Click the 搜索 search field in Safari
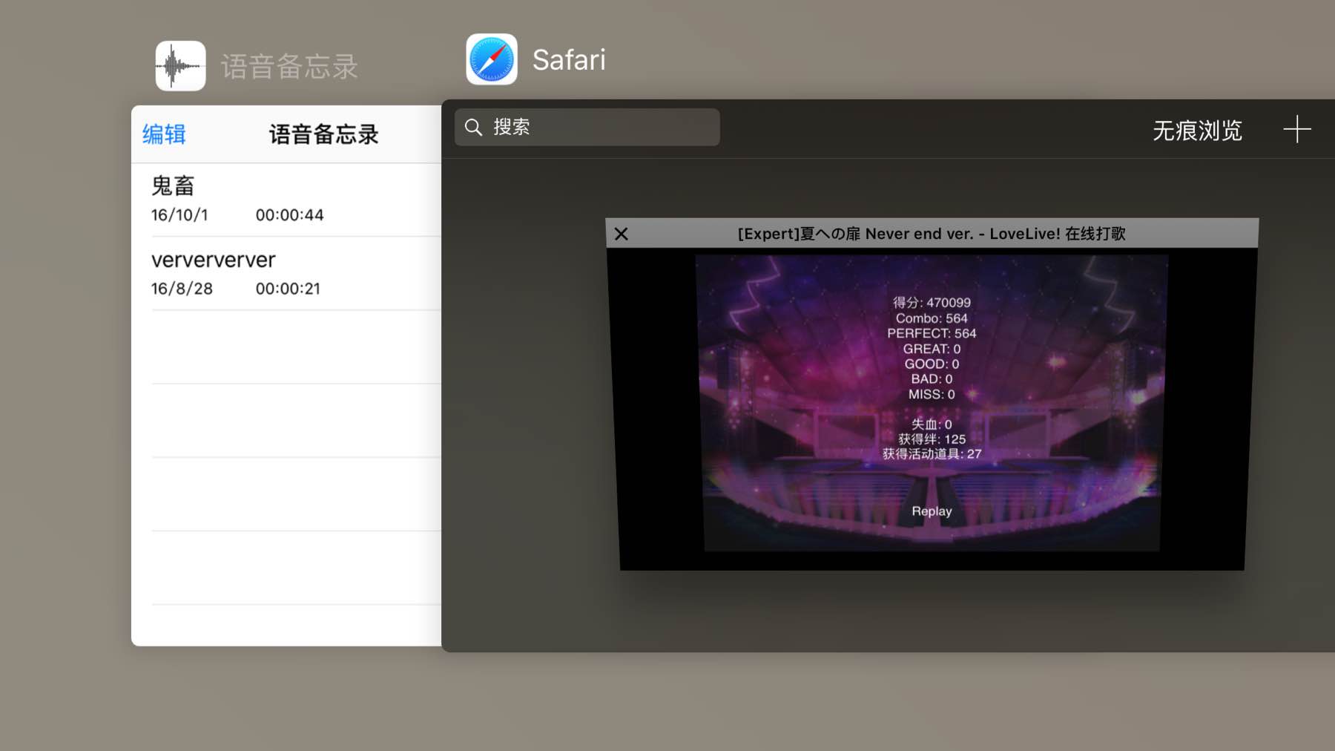 tap(587, 127)
